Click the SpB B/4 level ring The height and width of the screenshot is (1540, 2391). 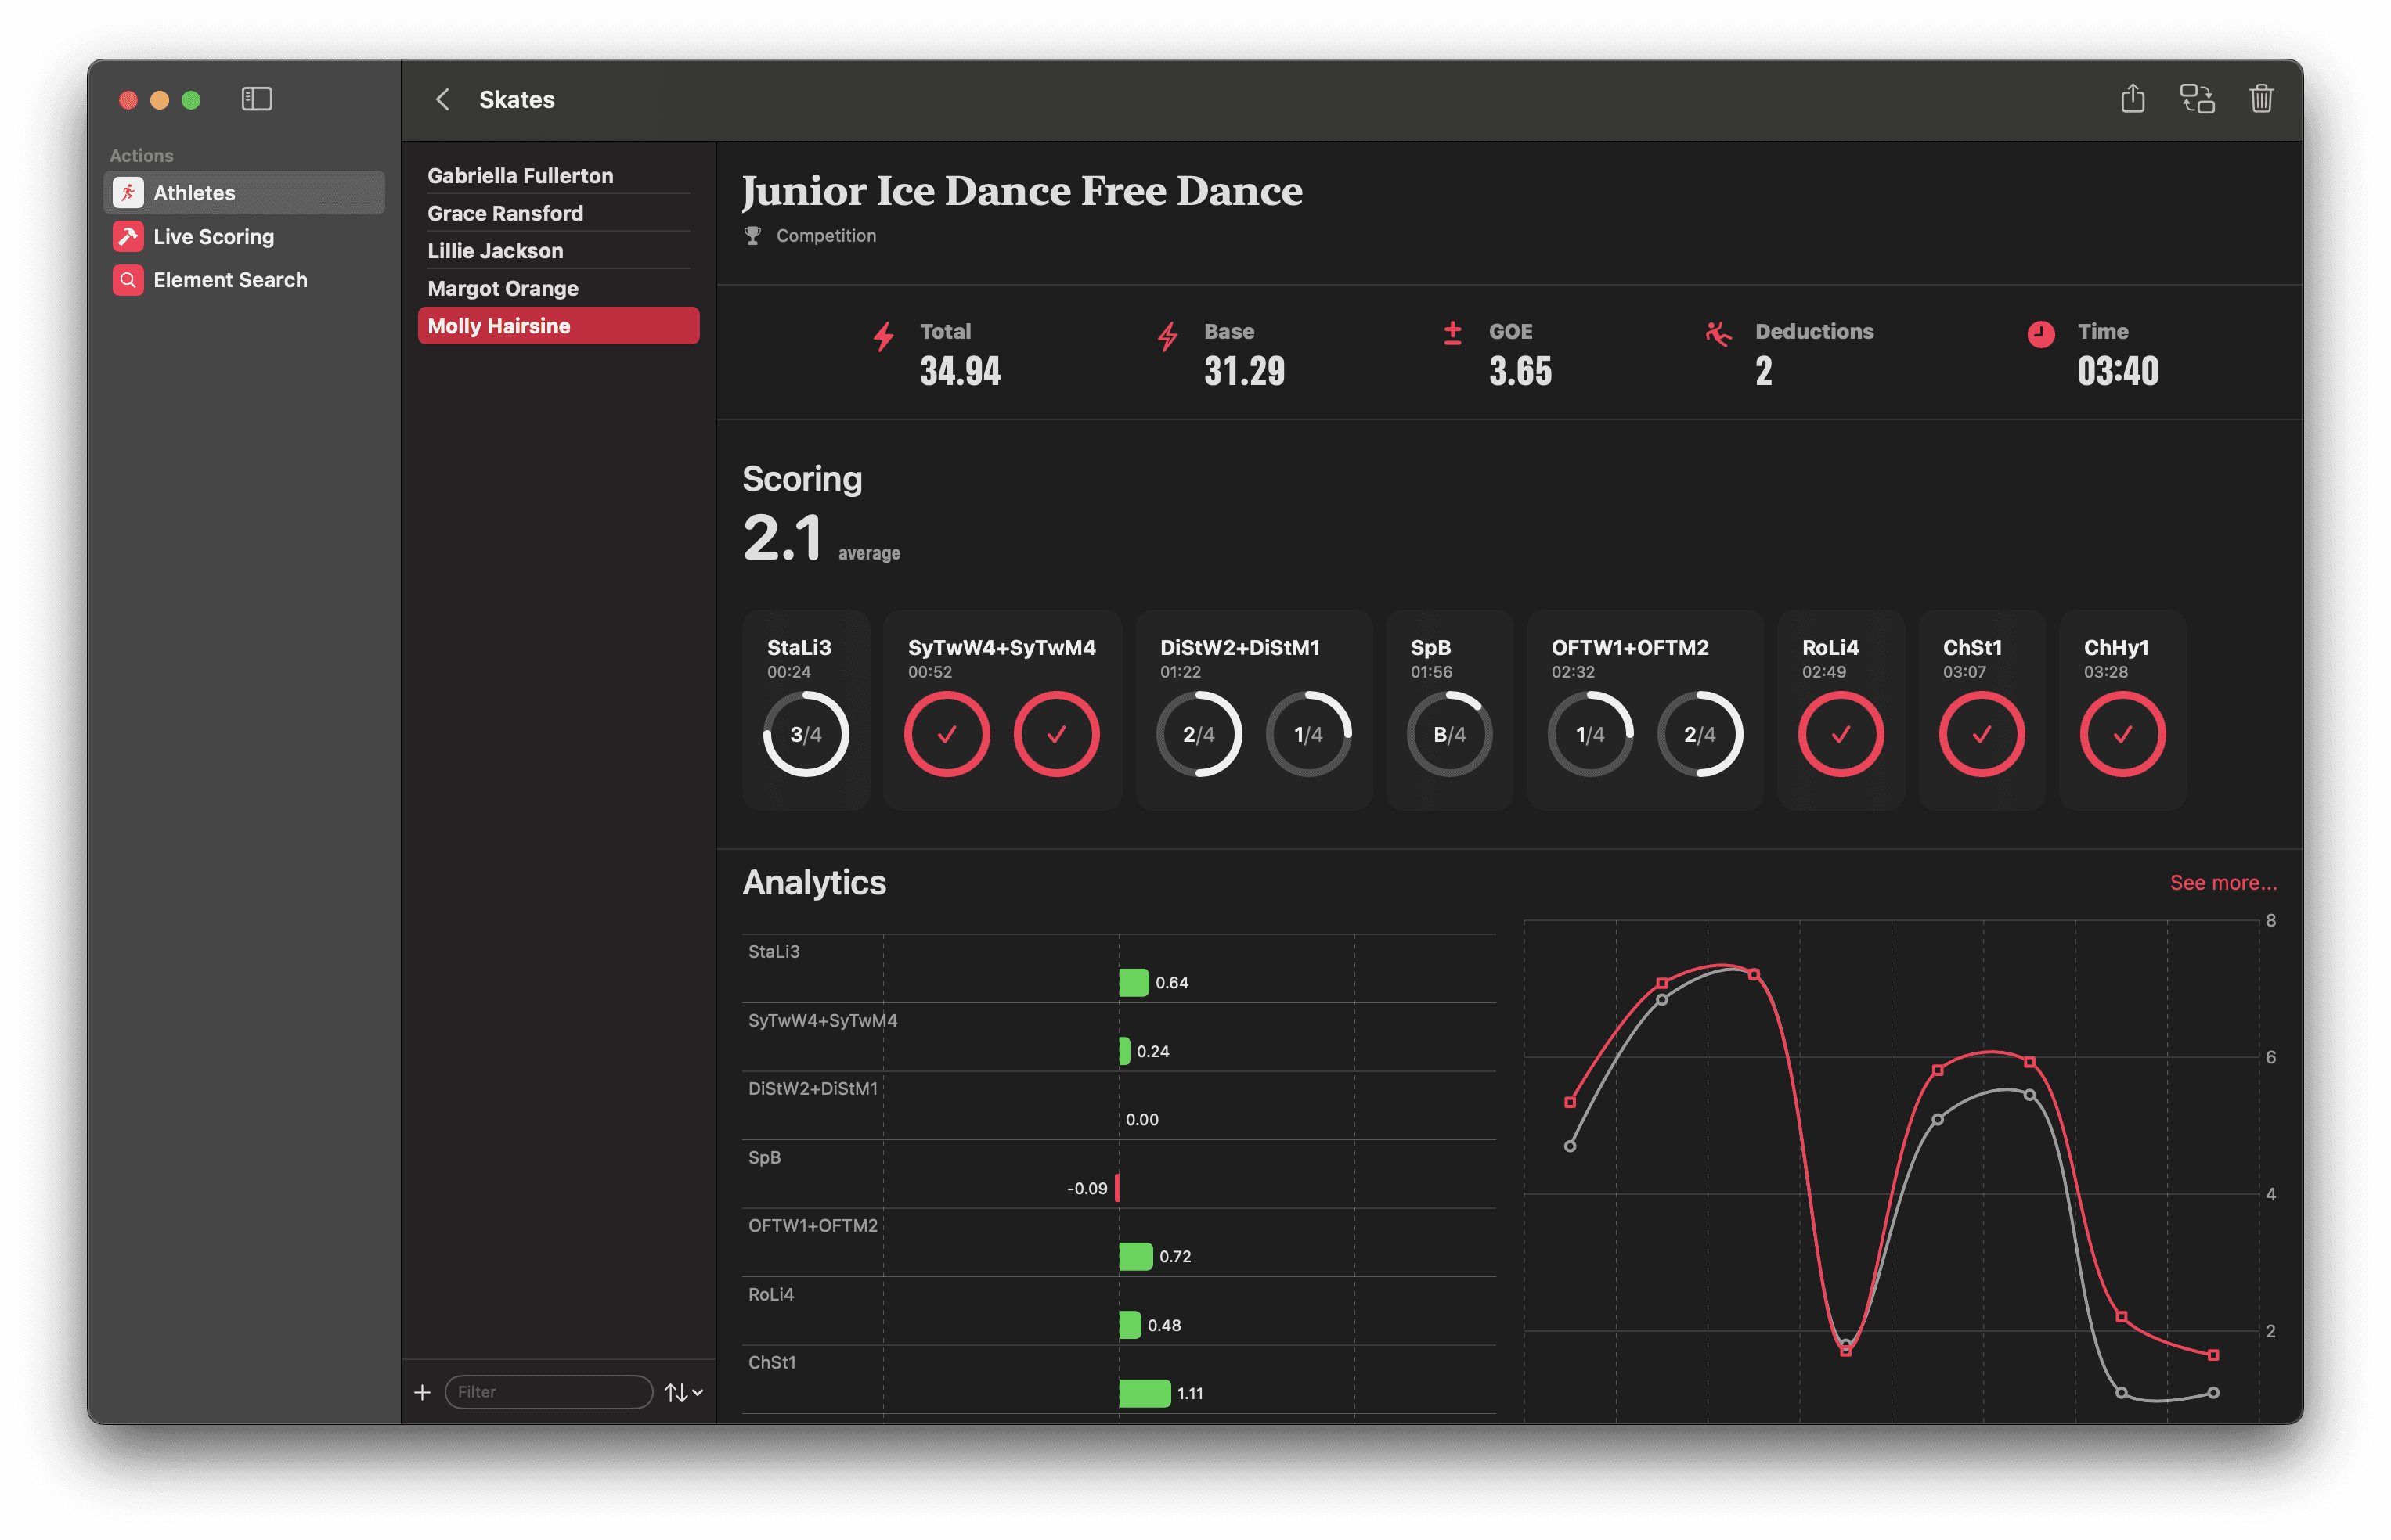[x=1450, y=735]
